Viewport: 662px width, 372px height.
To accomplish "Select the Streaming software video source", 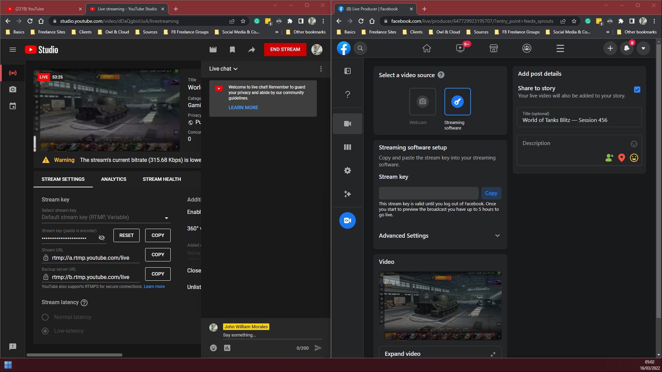I will point(458,102).
